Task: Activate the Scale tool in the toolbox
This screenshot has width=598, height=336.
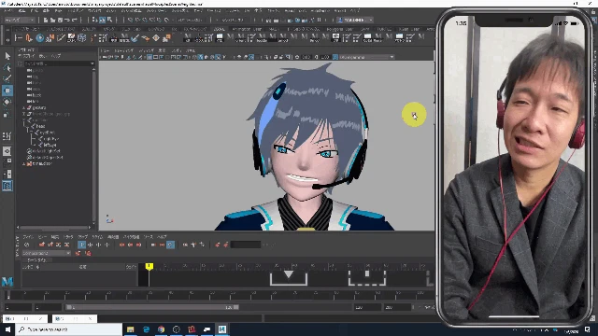Action: (x=7, y=114)
